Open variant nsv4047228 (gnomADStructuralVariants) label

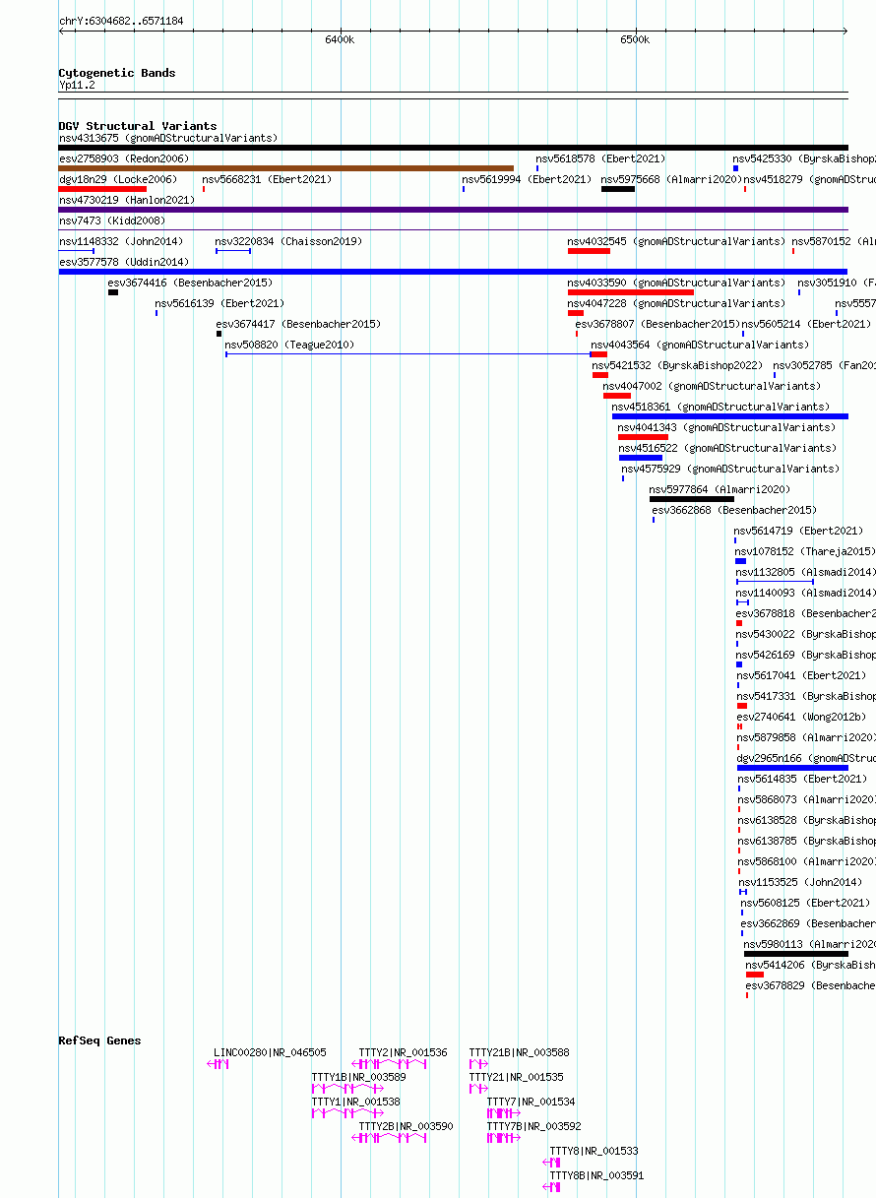(x=677, y=303)
